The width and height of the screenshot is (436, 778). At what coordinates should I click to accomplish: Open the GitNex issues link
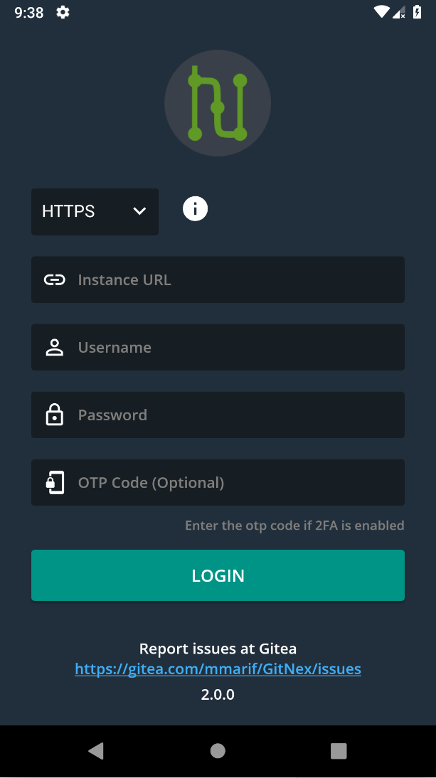pyautogui.click(x=218, y=669)
